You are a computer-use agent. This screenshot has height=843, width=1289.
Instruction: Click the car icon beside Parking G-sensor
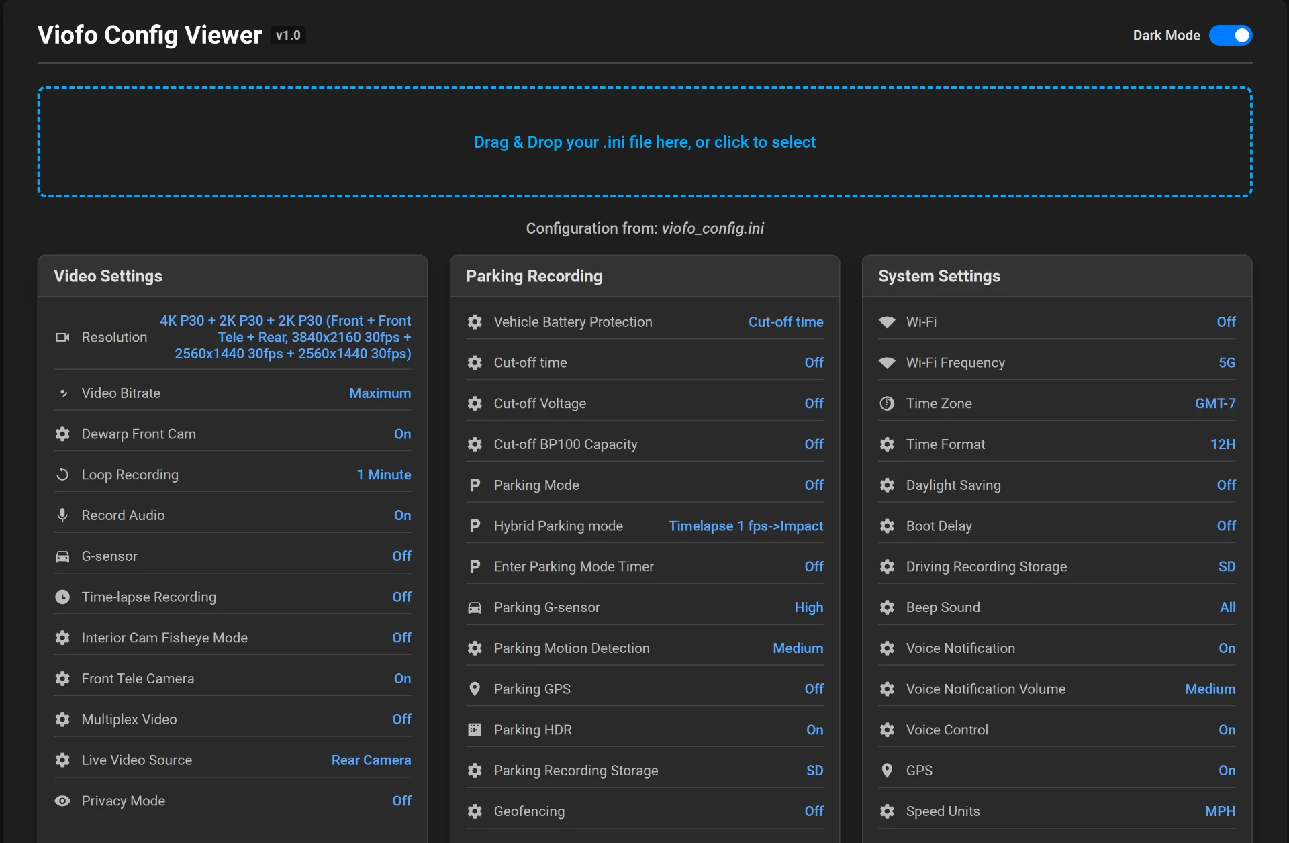pyautogui.click(x=475, y=607)
